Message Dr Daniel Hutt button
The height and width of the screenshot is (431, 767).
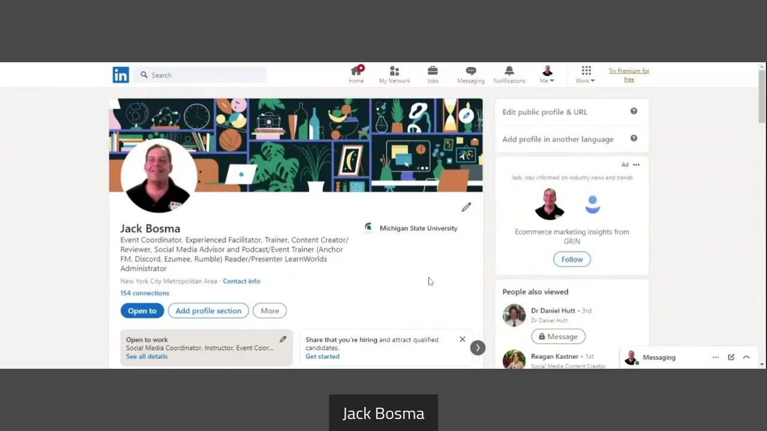coord(558,336)
